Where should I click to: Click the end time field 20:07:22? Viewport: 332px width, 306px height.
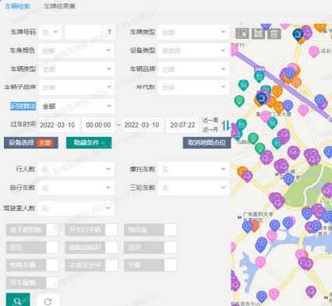click(x=182, y=125)
